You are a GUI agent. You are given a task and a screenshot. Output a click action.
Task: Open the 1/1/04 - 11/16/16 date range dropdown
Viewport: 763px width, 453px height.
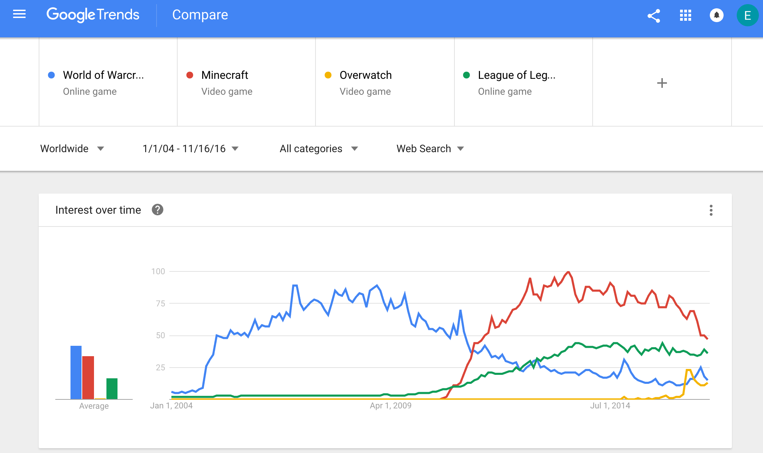point(190,149)
